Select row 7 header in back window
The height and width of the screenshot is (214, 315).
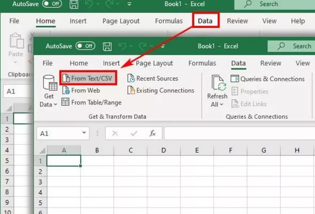point(7,181)
